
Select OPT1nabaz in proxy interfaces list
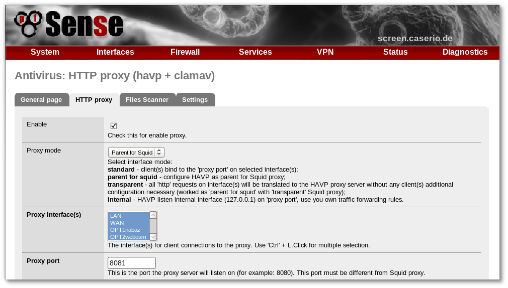pyautogui.click(x=129, y=230)
